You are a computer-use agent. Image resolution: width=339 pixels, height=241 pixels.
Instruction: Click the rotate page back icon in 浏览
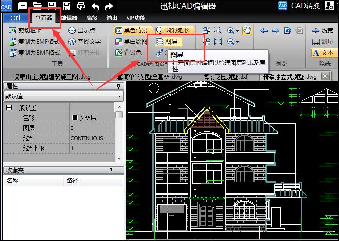coord(287,31)
